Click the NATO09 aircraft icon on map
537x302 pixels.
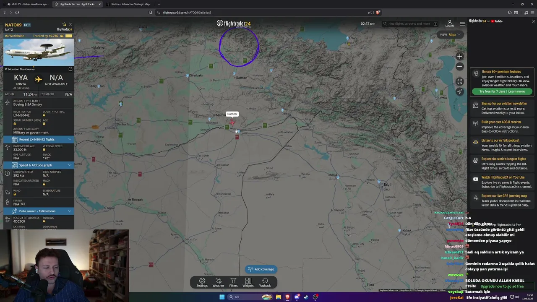click(x=232, y=122)
